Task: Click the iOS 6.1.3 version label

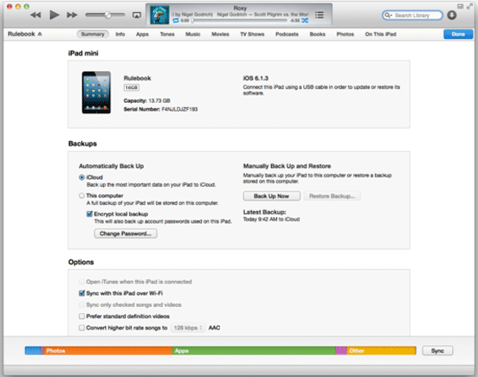Action: (x=255, y=79)
